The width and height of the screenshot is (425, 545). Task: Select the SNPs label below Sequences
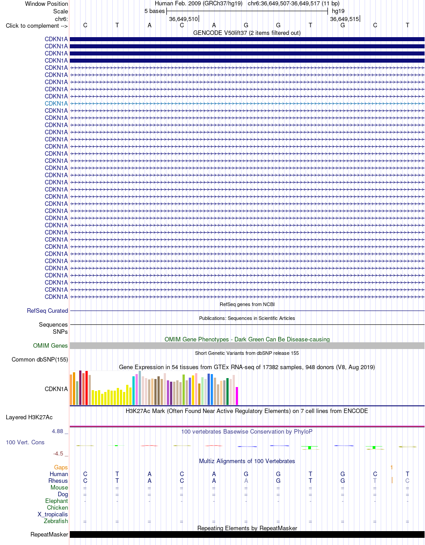[60, 332]
